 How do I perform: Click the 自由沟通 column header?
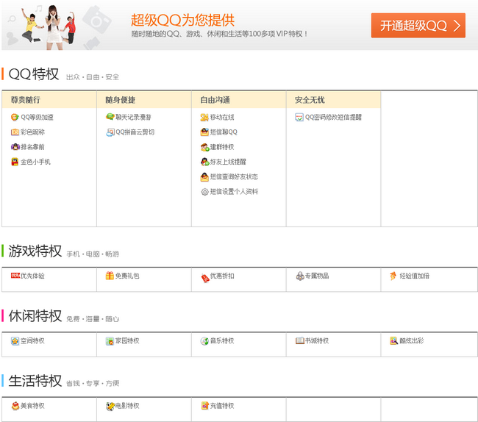[239, 100]
